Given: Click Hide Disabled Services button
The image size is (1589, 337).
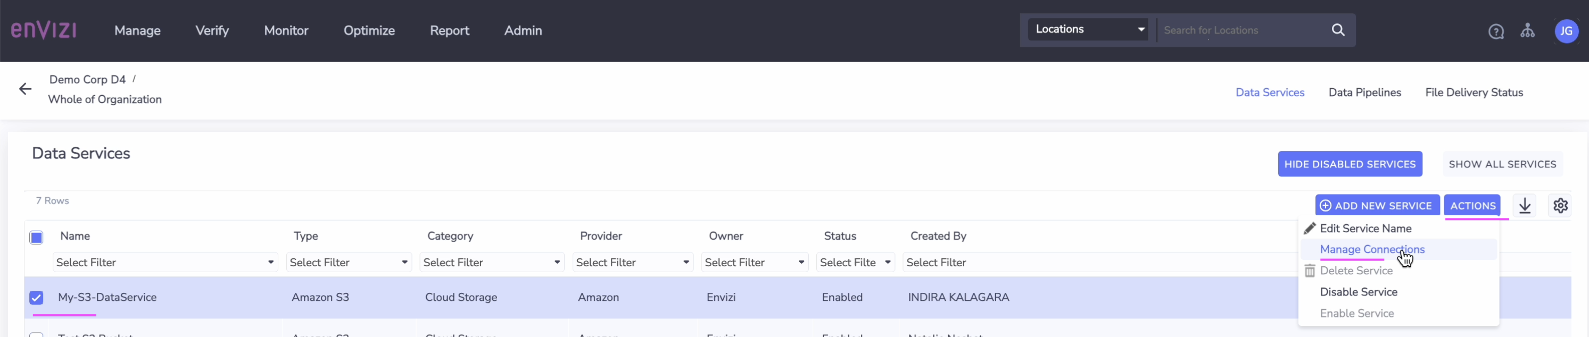Looking at the screenshot, I should pyautogui.click(x=1349, y=164).
